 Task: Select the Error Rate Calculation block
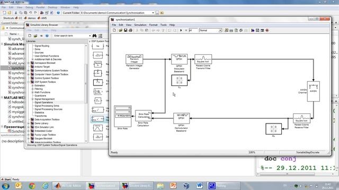coord(144,116)
